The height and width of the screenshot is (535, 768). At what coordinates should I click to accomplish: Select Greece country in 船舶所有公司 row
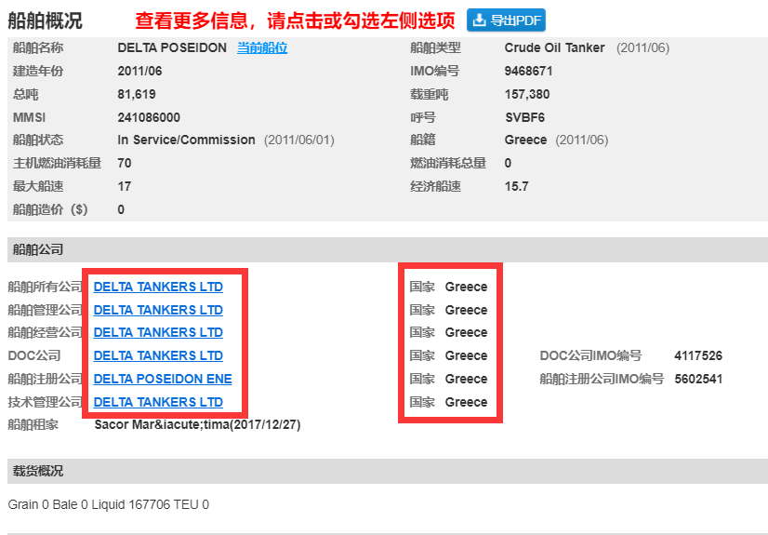[x=466, y=287]
